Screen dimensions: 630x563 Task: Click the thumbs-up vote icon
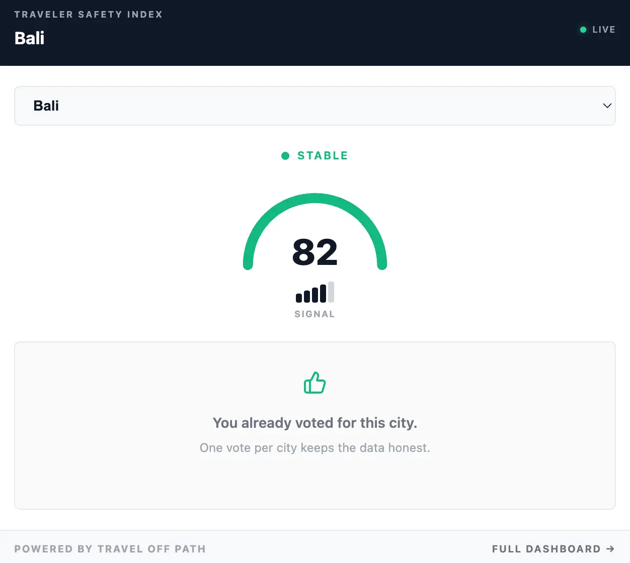point(314,383)
